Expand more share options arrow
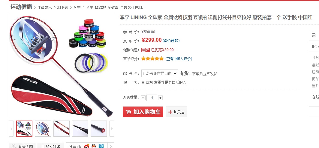 pos(110,146)
